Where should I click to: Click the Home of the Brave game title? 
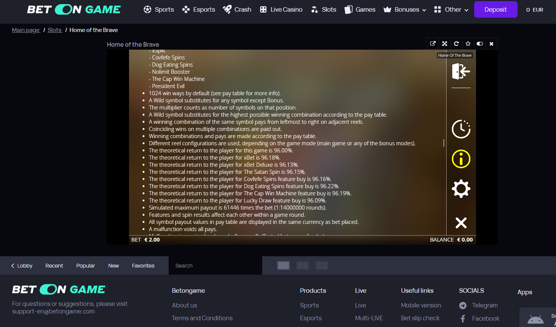[x=133, y=44]
